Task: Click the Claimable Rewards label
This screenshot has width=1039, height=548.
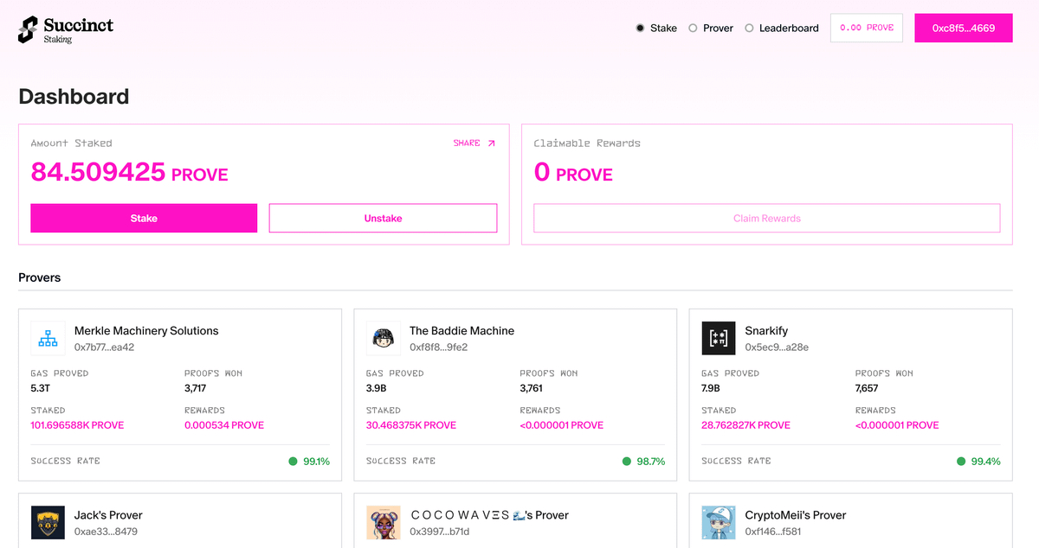Action: tap(587, 143)
